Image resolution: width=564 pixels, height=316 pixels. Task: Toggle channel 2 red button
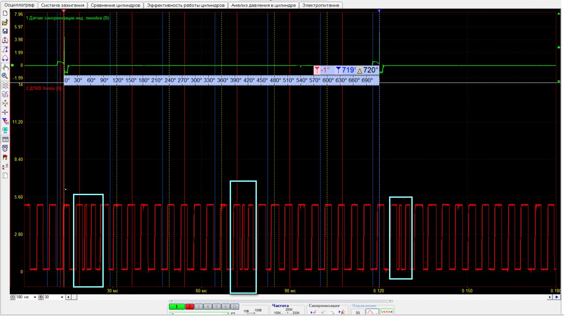point(190,307)
